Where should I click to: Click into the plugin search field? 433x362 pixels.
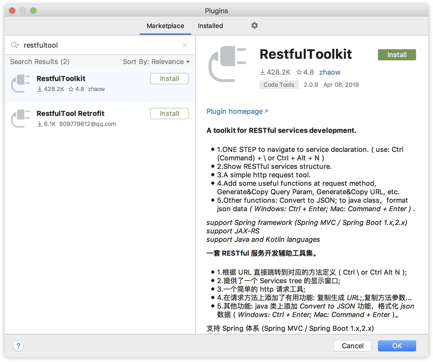point(101,45)
